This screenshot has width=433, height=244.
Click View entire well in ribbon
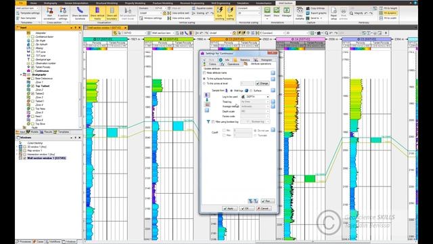pos(178,13)
